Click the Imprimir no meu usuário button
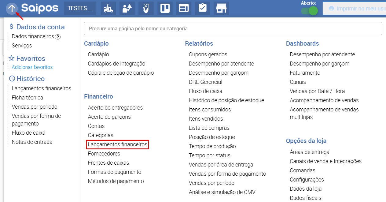Viewport: 386px width, 202px height. pyautogui.click(x=355, y=9)
